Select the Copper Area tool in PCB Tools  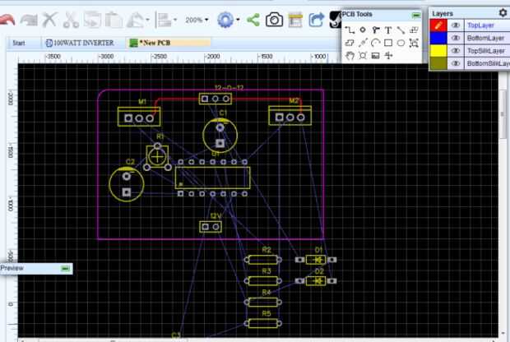point(414,30)
